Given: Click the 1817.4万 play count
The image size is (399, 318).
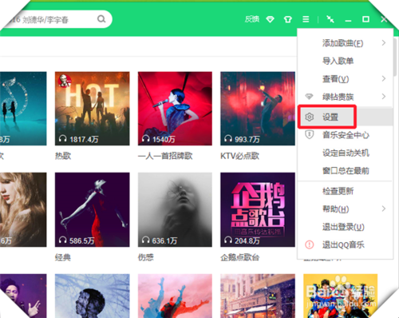Looking at the screenshot, I should pos(84,139).
